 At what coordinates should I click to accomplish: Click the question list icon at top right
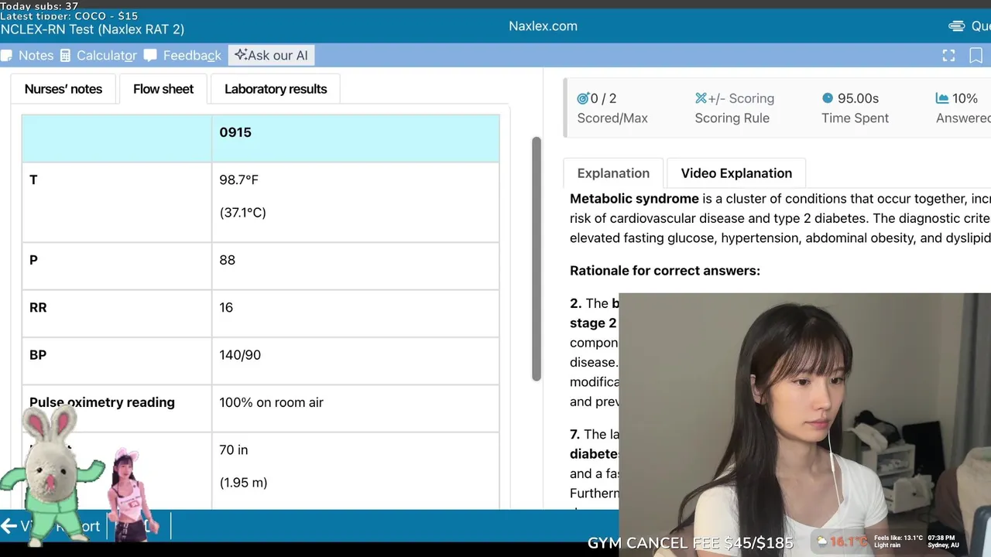pos(957,26)
